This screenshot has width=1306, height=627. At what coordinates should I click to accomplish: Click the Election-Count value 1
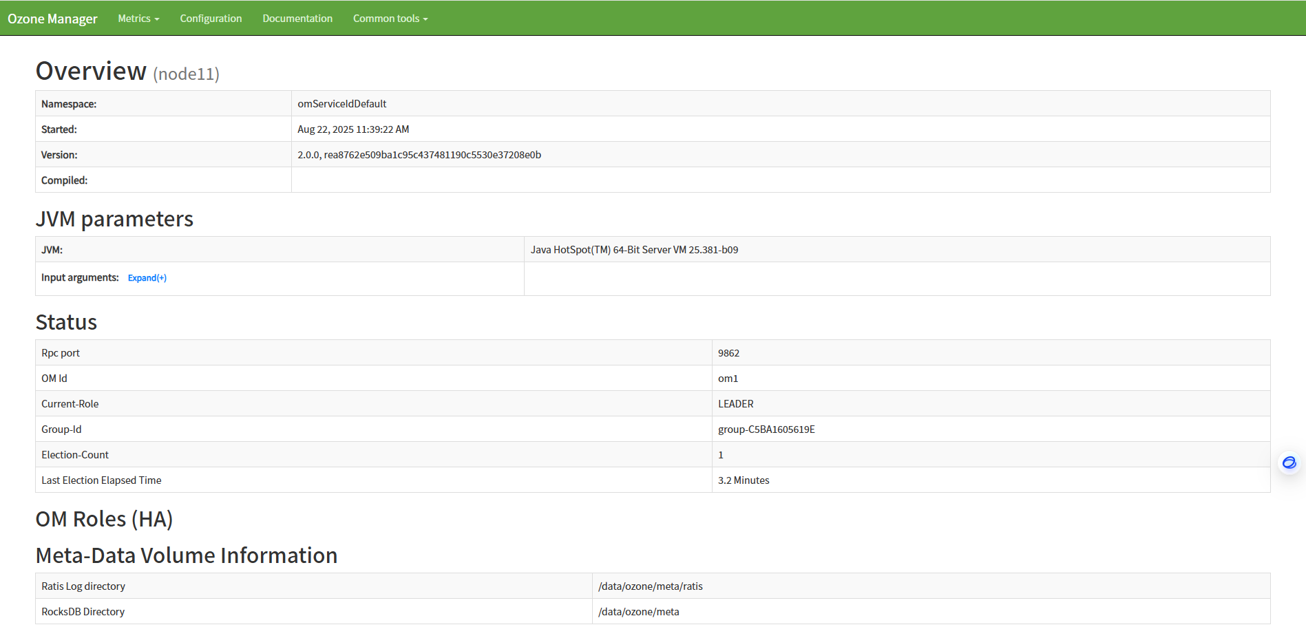coord(721,455)
